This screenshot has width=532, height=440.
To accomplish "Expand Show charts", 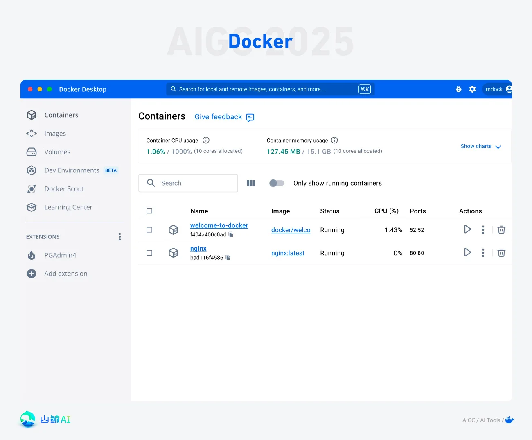I will (481, 146).
